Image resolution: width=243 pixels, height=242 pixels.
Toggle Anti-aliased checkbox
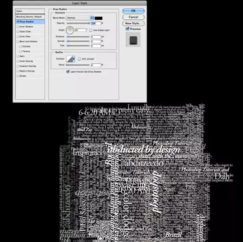(79, 59)
